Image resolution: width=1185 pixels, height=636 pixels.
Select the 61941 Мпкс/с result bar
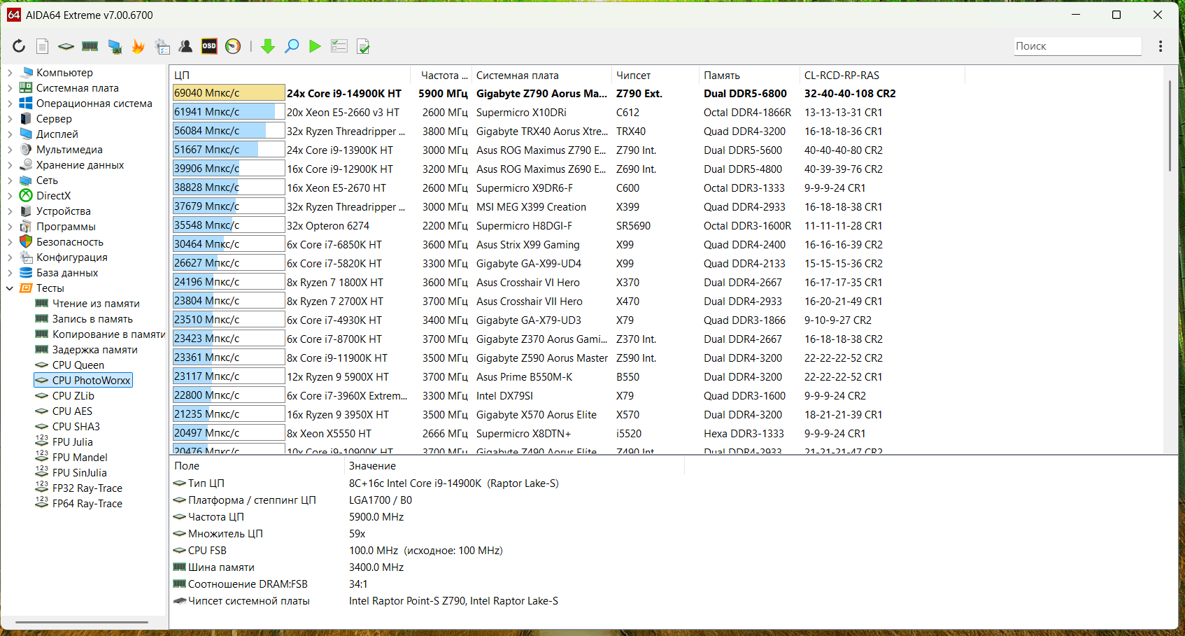(229, 112)
